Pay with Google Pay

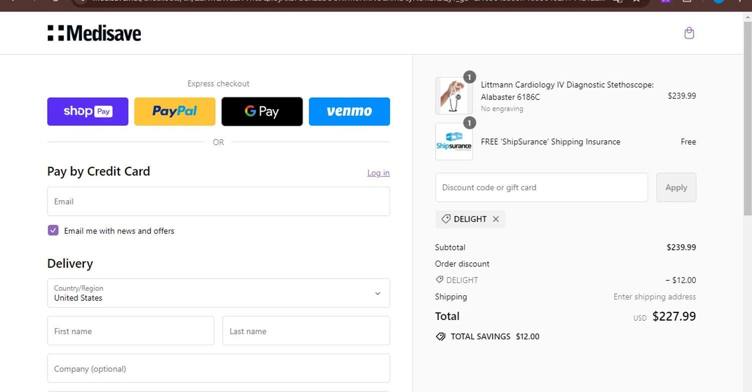coord(262,111)
